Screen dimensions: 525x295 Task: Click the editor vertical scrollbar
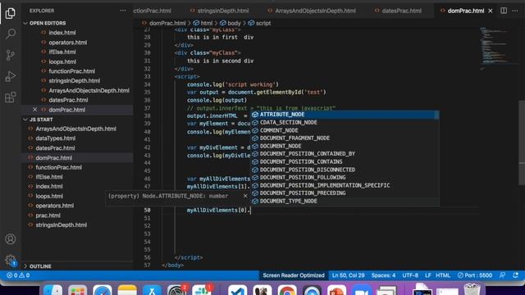[522, 142]
